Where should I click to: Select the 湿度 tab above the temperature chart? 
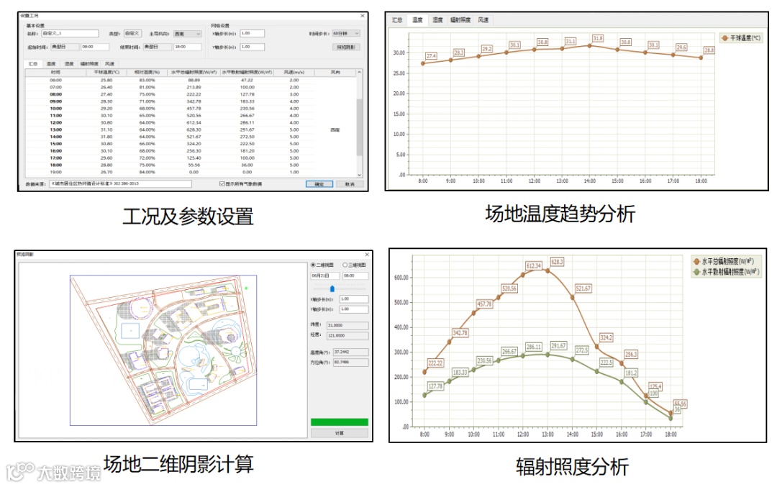point(437,20)
